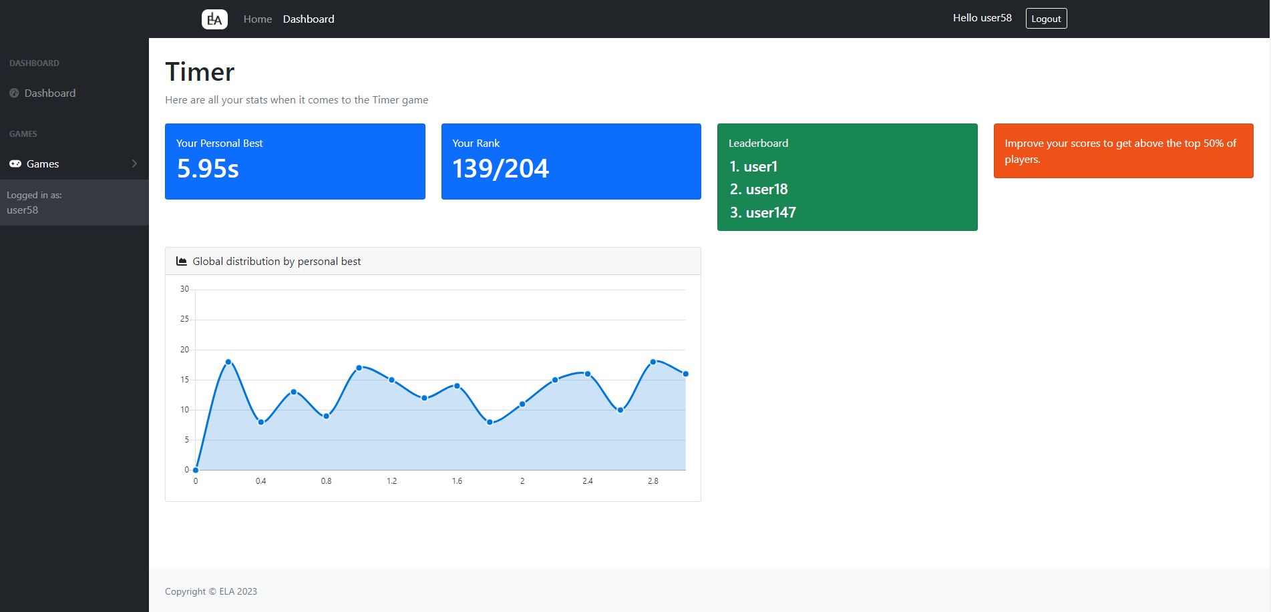Click the Dashboard gauge icon in sidebar
The width and height of the screenshot is (1271, 612).
tap(14, 93)
